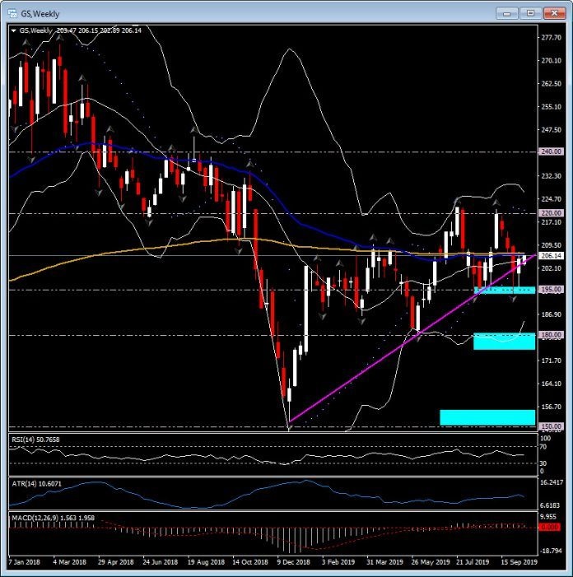This screenshot has height=577, width=573.
Task: Click the 15 Sep 2019 date label
Action: pyautogui.click(x=519, y=562)
